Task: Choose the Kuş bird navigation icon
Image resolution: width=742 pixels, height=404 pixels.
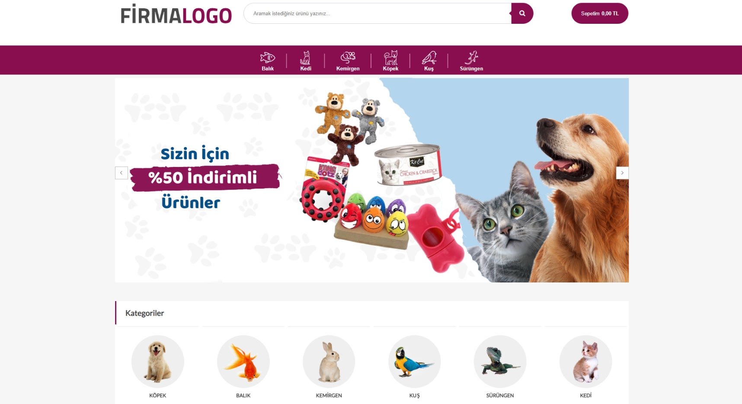Action: click(429, 57)
